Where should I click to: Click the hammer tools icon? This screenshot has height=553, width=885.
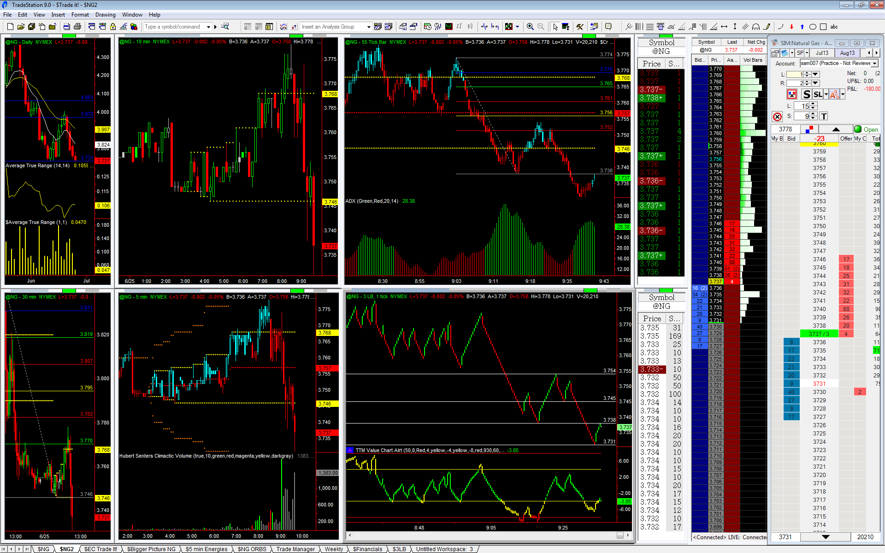(x=580, y=27)
